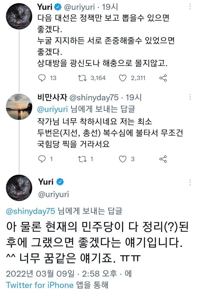Share Yuri's first tweet

click(163, 78)
